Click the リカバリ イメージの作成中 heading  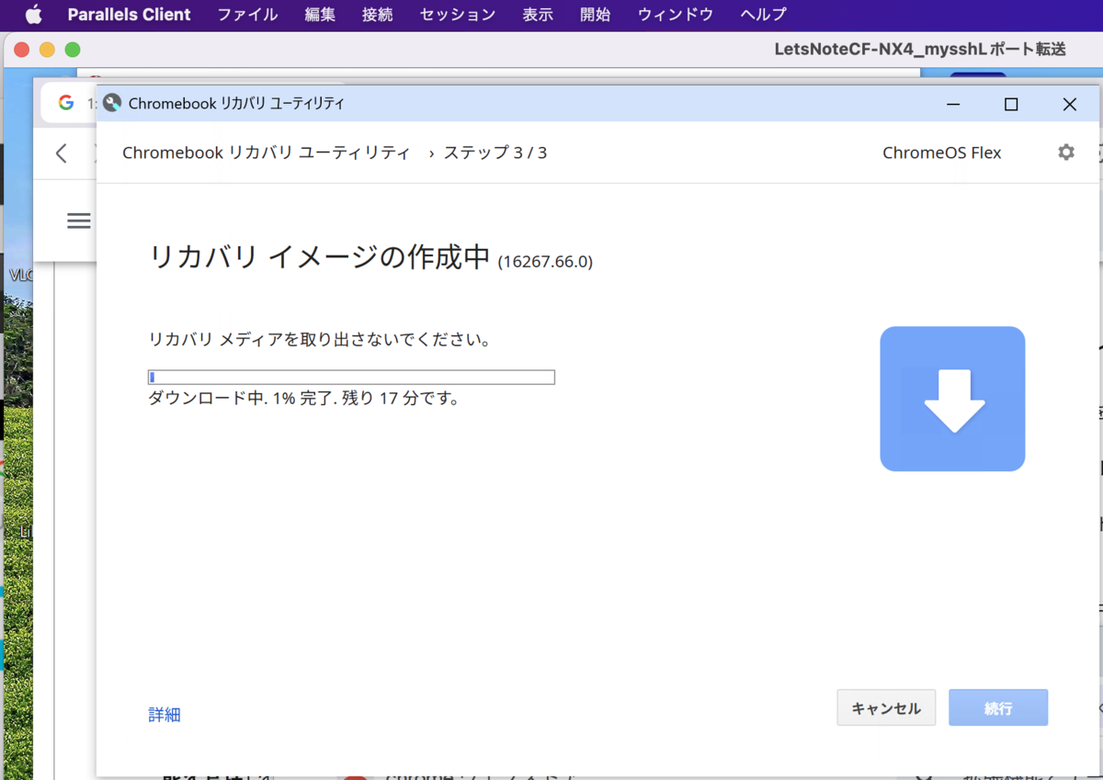[320, 258]
